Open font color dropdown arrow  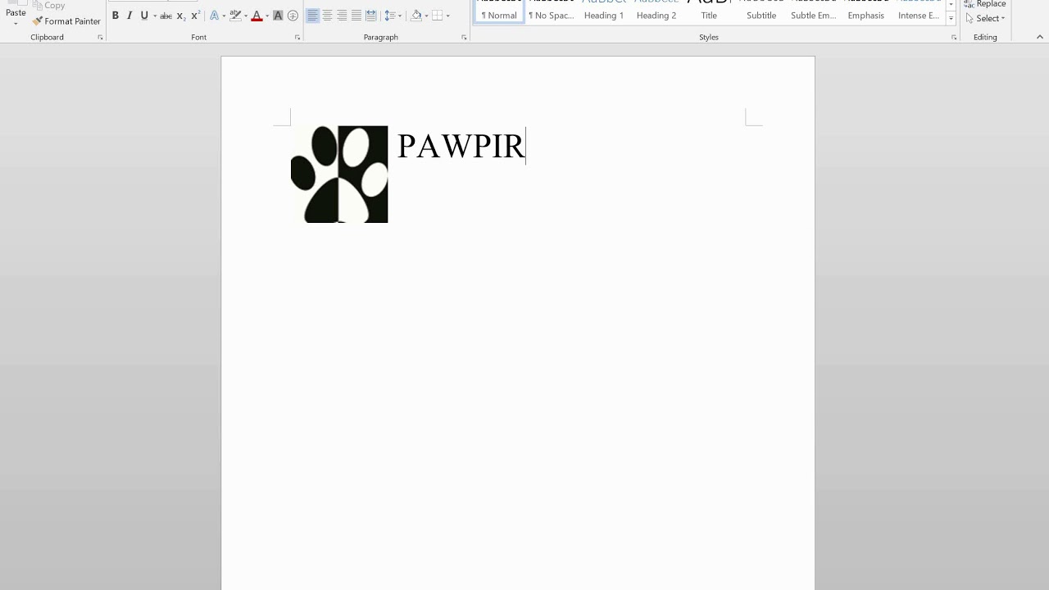pos(266,16)
